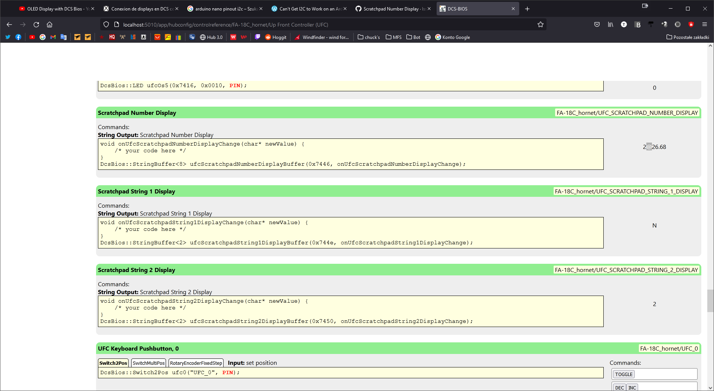714x391 pixels.
Task: Open the Hub 3.0 bookmark
Action: pos(211,37)
